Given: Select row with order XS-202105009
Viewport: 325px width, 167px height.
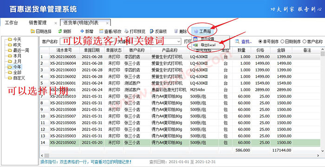Looking at the screenshot, I should (x=180, y=103).
